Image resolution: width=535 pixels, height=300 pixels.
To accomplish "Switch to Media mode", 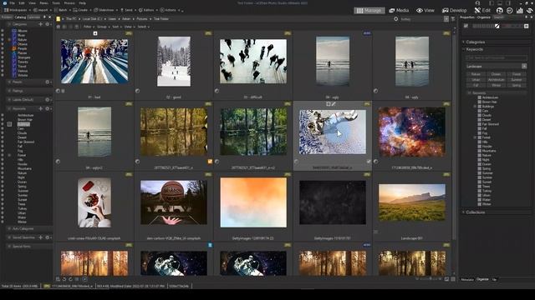I will [x=399, y=11].
